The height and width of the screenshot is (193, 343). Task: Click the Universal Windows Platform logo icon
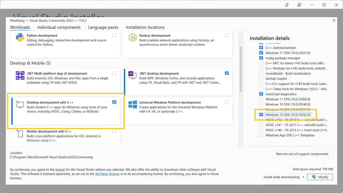pos(133,104)
